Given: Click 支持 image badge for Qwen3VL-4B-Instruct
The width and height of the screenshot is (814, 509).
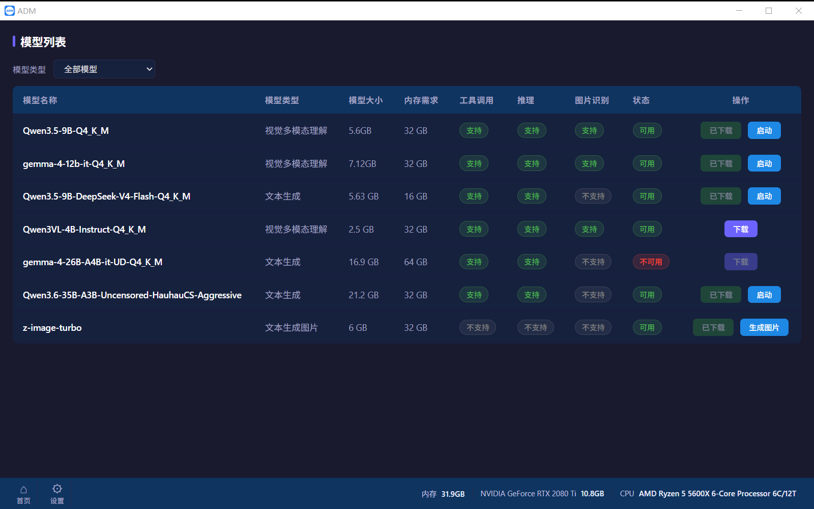Looking at the screenshot, I should [590, 230].
